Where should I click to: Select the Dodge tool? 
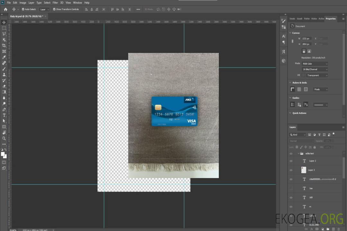tap(4, 104)
